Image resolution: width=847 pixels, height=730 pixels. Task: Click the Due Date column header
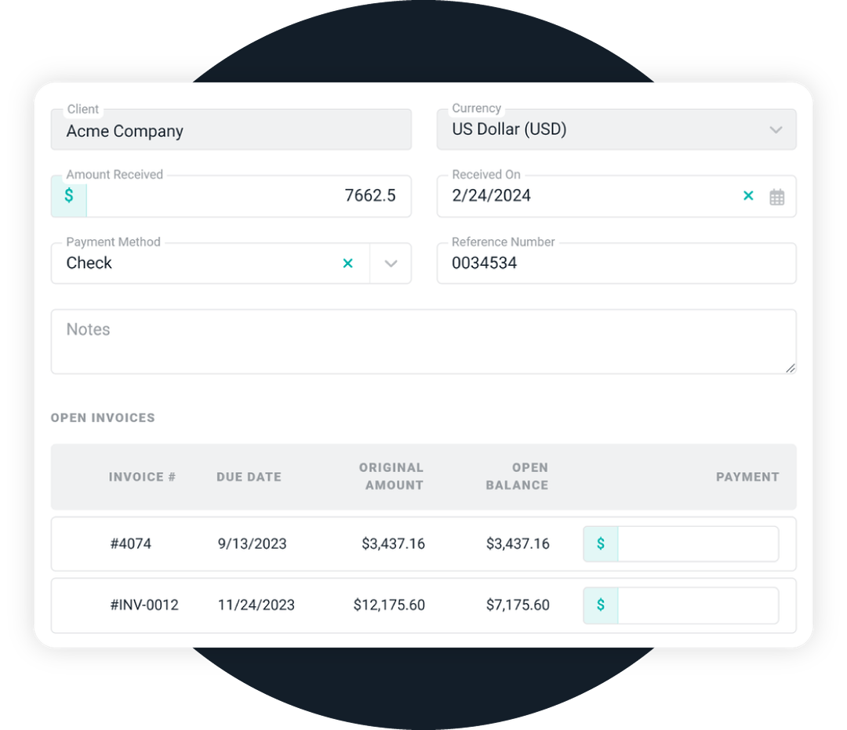point(249,477)
